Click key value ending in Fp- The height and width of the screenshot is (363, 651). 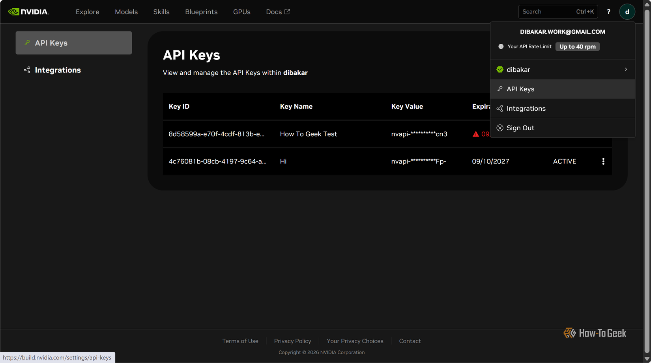point(419,161)
